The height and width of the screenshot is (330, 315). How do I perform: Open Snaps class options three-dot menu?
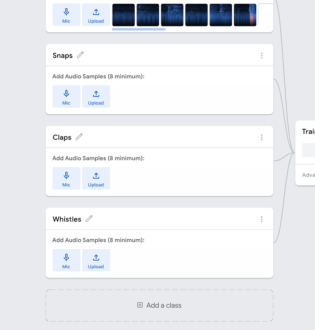pos(261,56)
